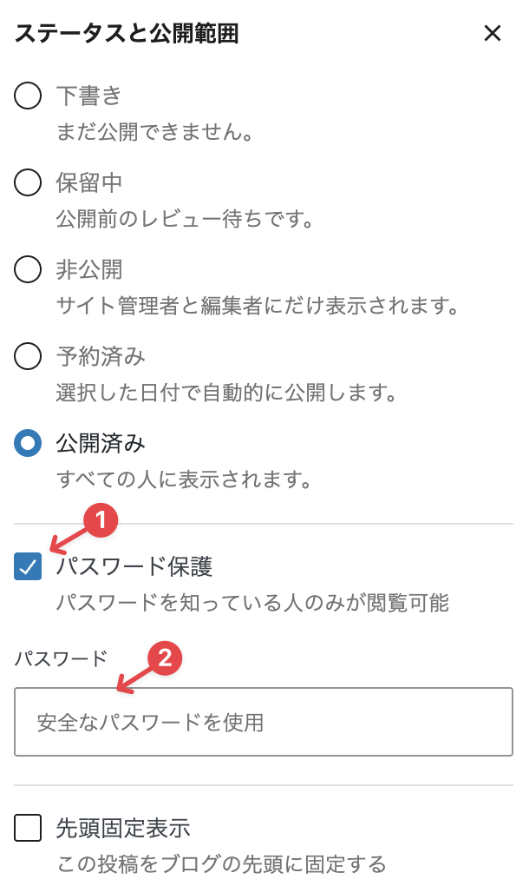The image size is (529, 886).
Task: Focus the 安全なパスワードを使用 password field
Action: [x=264, y=722]
